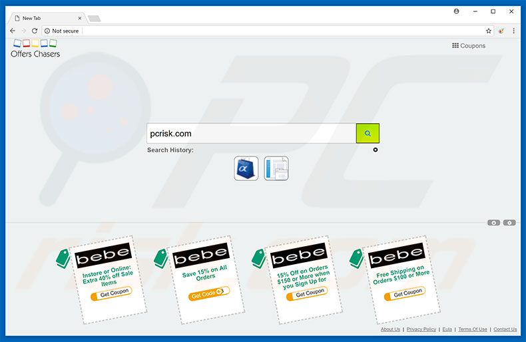Get Coupon for Free Shipping on Orders $100

click(405, 293)
